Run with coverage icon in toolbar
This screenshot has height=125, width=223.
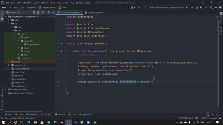point(201,8)
